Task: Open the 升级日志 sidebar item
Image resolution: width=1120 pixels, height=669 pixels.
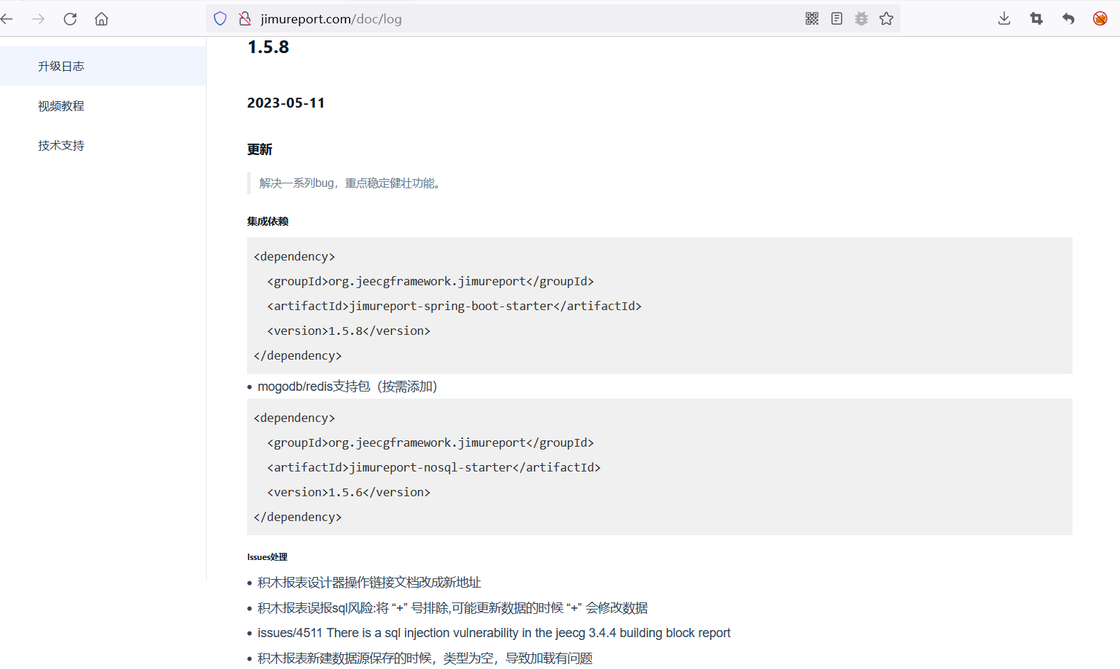Action: pos(103,66)
